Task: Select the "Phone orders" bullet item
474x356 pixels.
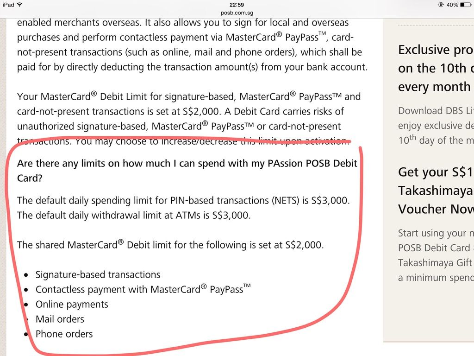Action: (x=64, y=334)
